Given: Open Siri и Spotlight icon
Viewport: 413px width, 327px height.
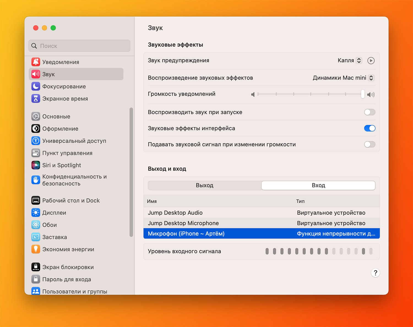Looking at the screenshot, I should coord(36,165).
